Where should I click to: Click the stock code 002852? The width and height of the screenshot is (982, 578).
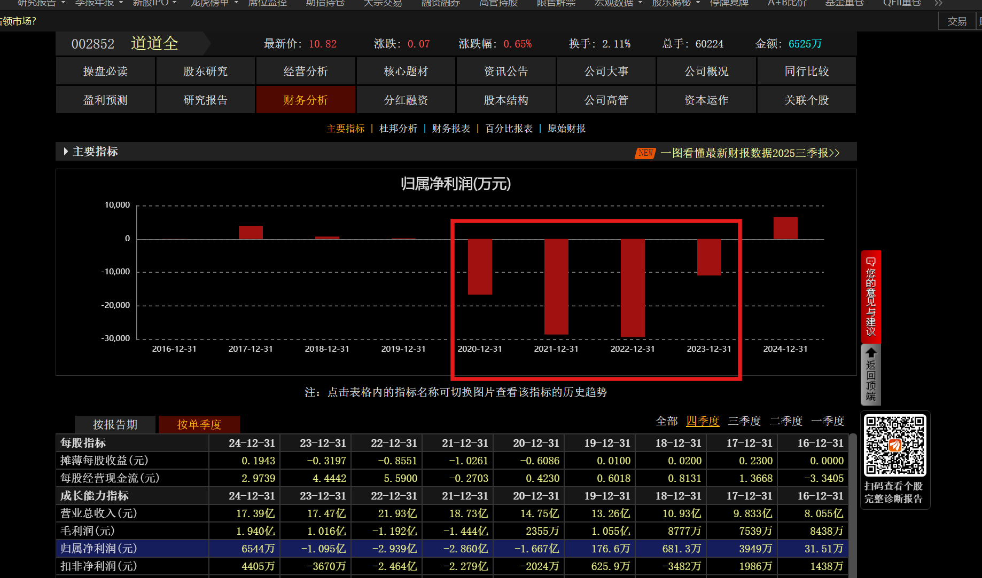[x=93, y=44]
